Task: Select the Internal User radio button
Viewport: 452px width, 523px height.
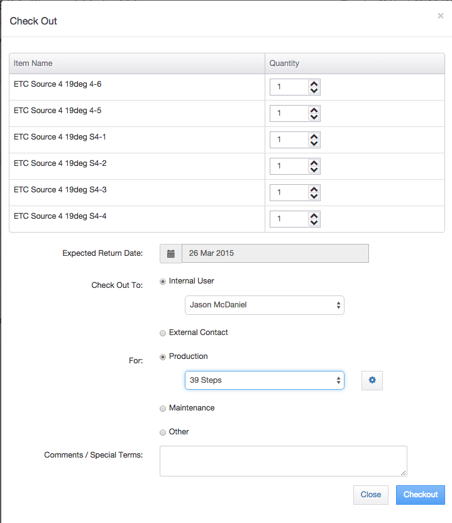Action: pyautogui.click(x=163, y=282)
